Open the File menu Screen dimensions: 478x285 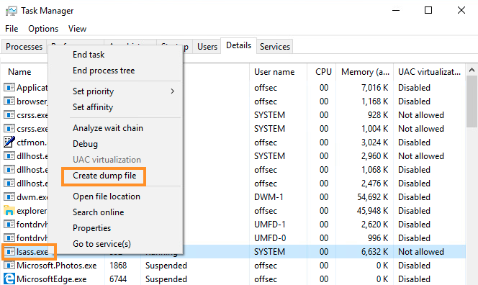(x=12, y=29)
